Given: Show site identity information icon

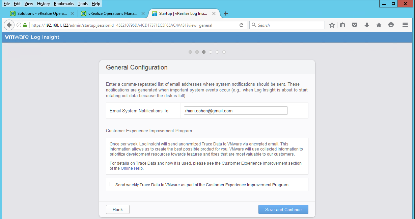Looking at the screenshot, I should (19, 25).
